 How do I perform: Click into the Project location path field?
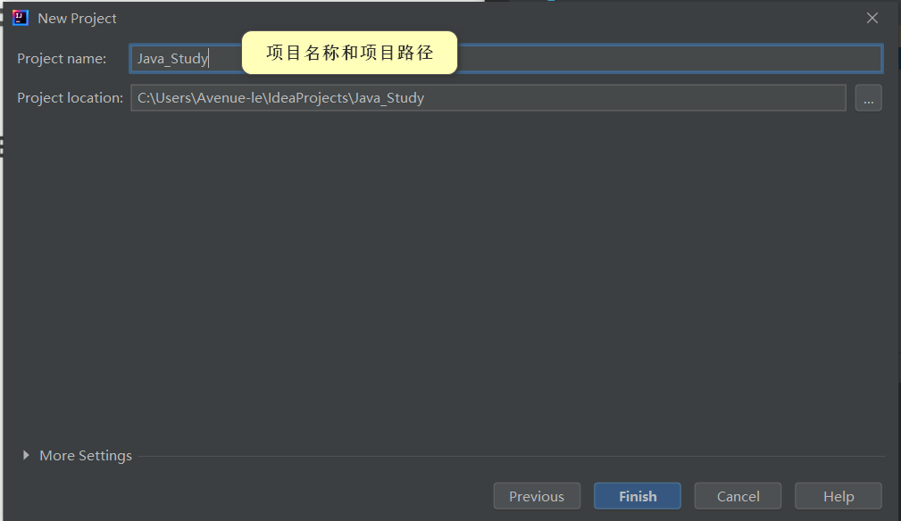488,98
